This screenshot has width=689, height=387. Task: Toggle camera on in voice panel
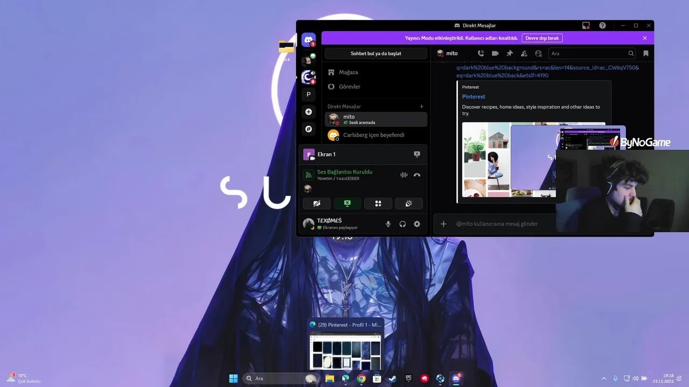pyautogui.click(x=317, y=203)
